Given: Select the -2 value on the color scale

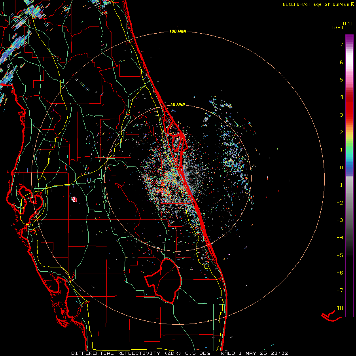Looking at the screenshot, I should click(x=340, y=203).
